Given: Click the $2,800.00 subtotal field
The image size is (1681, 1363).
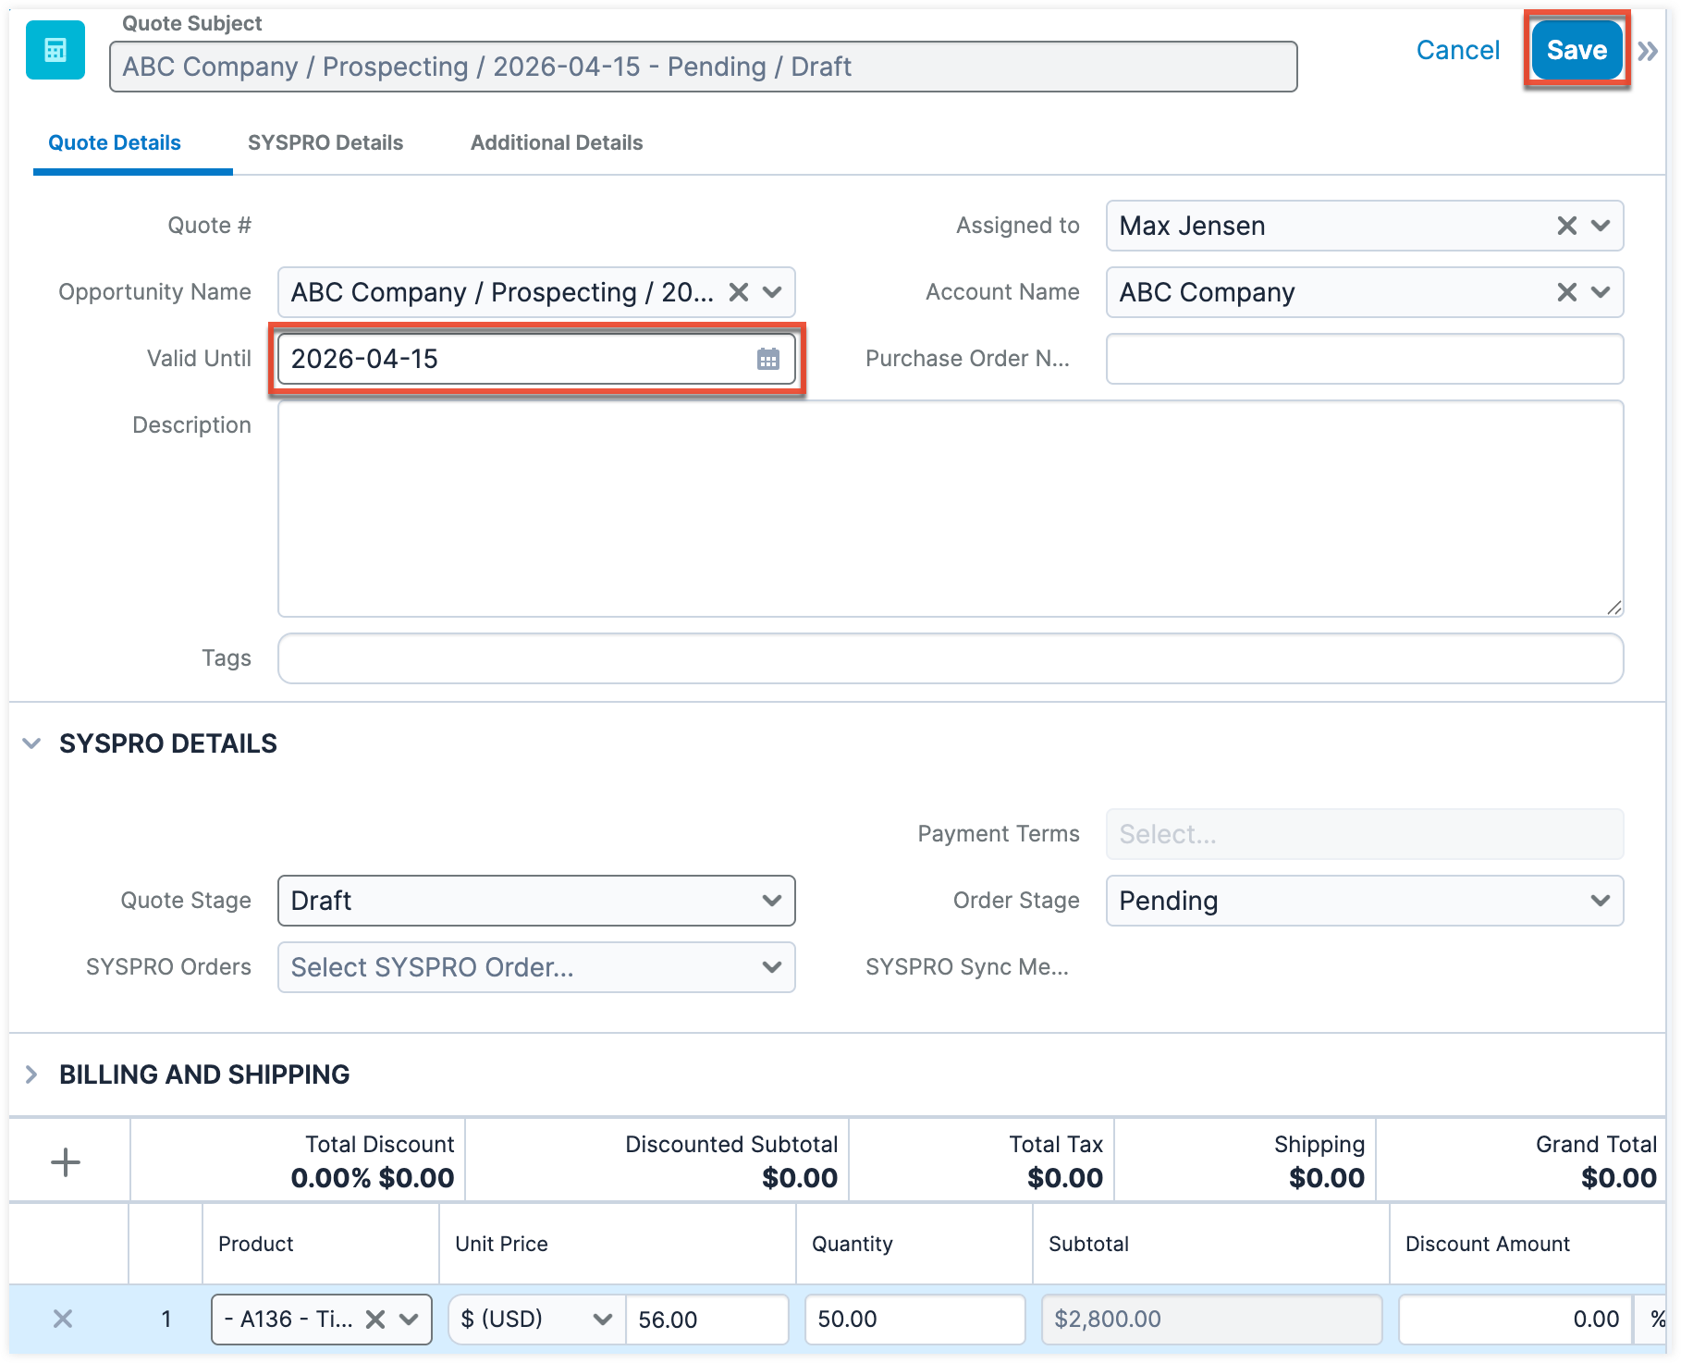Looking at the screenshot, I should pos(1212,1320).
